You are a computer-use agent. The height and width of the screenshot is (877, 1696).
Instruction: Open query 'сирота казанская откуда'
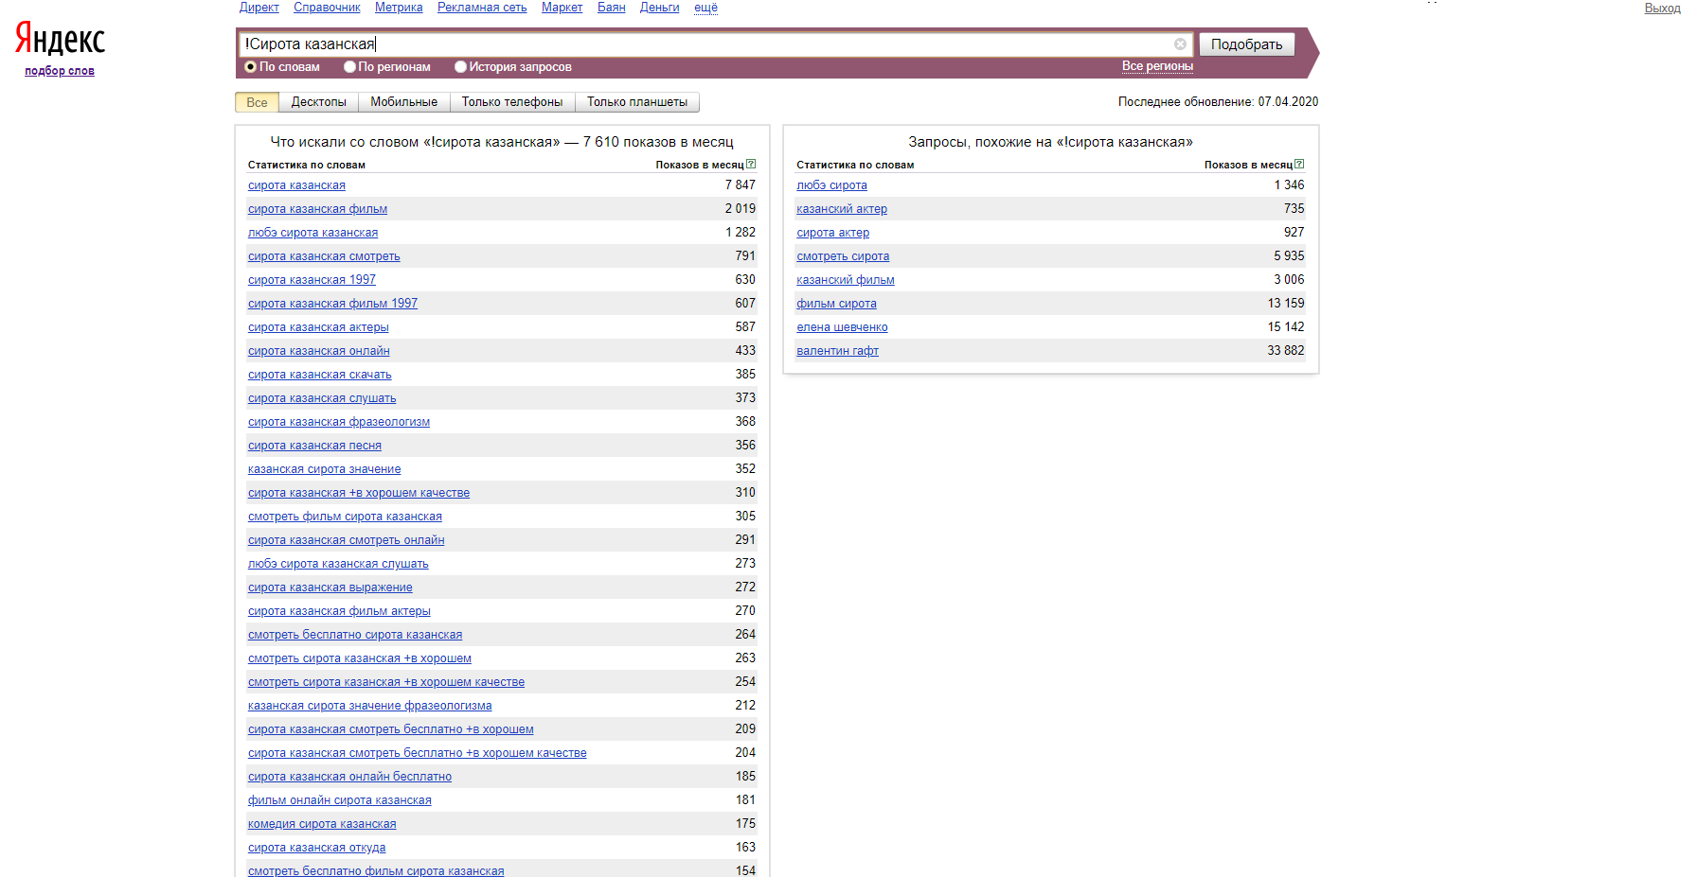point(316,848)
